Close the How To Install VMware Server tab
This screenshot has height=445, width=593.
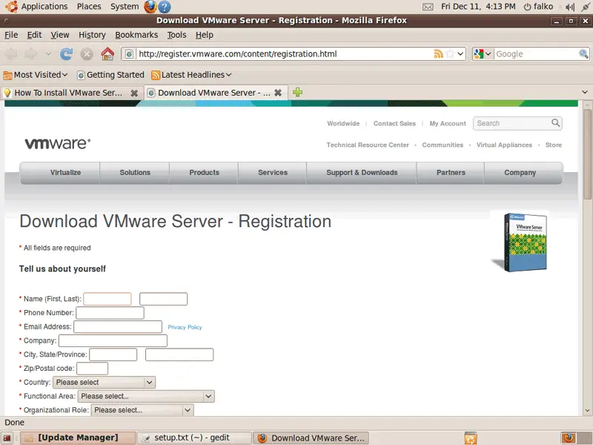(134, 93)
